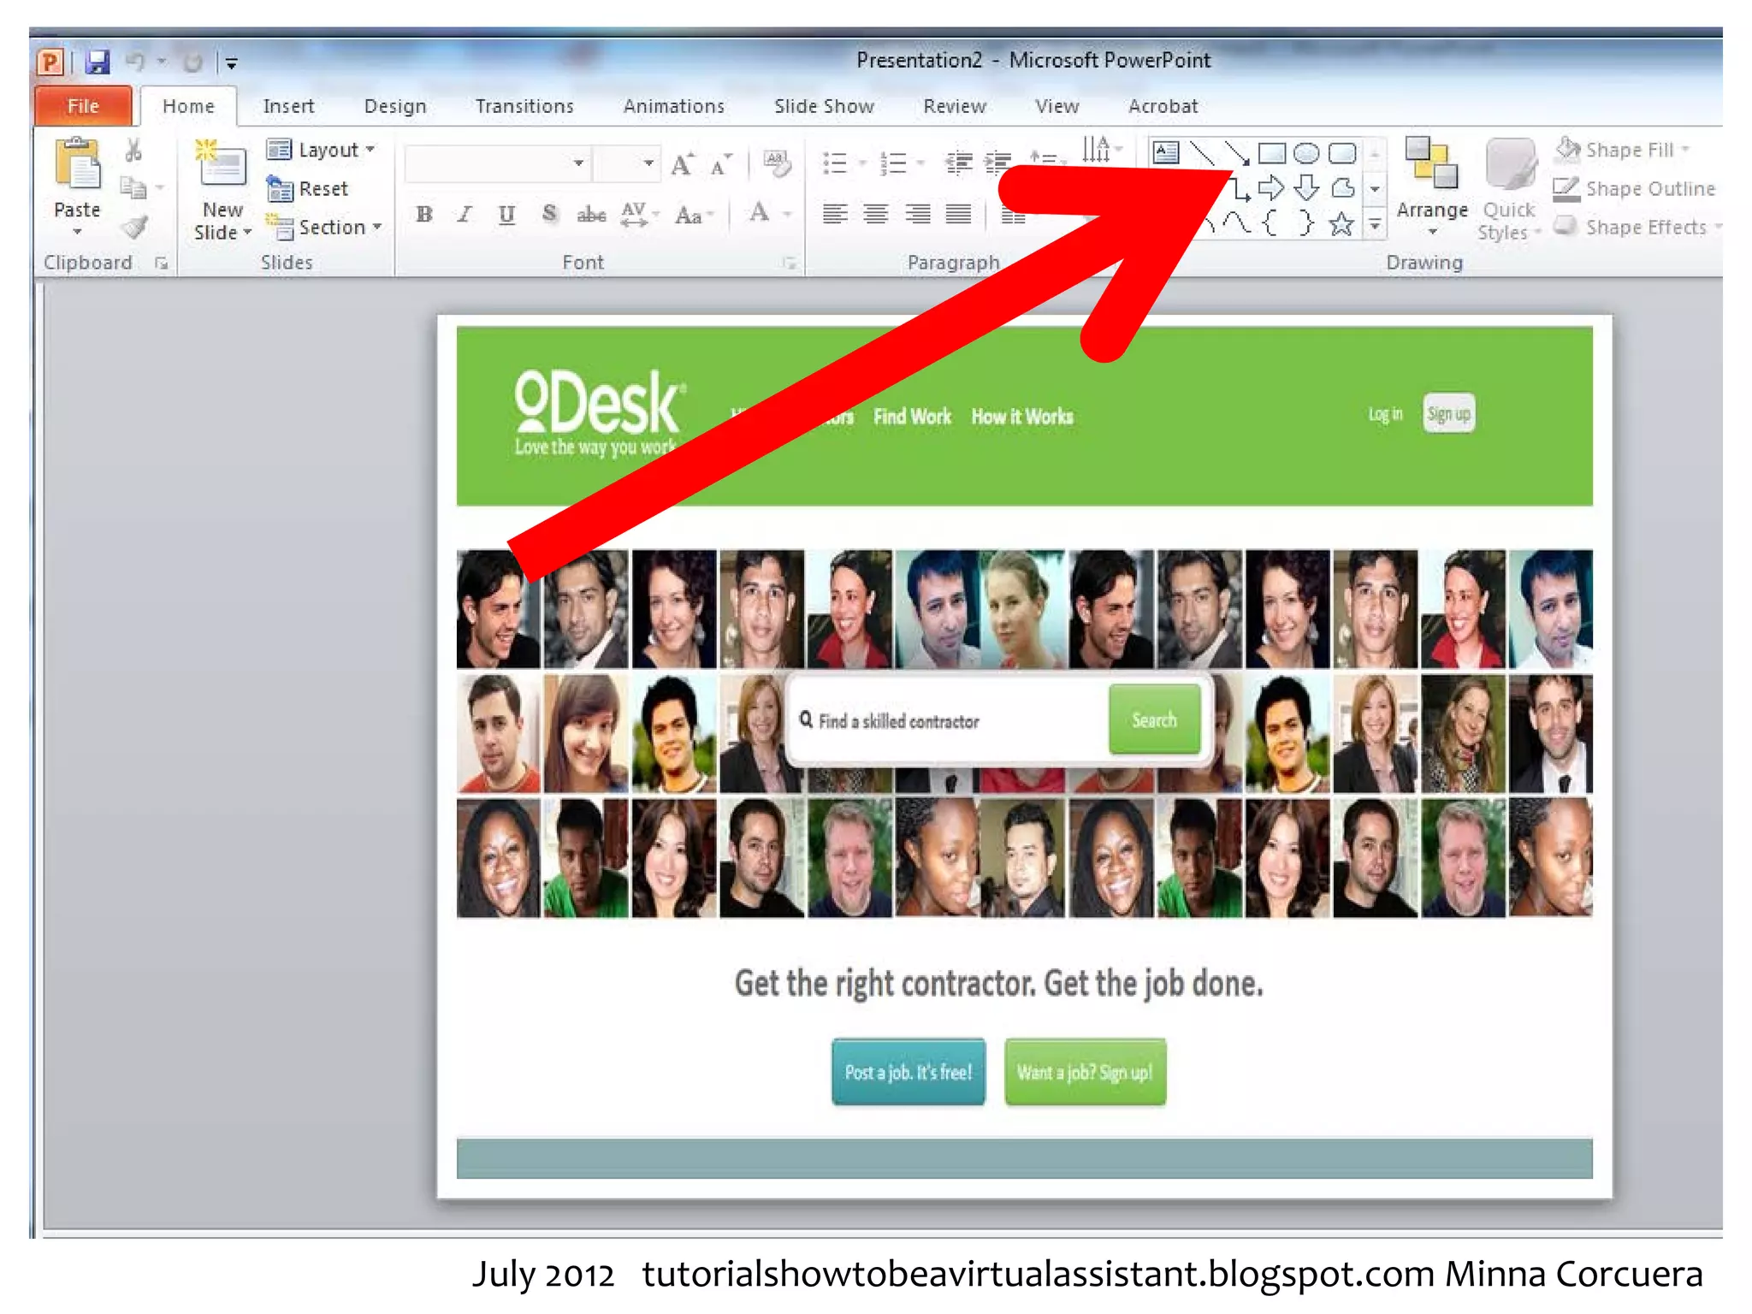Select the oval shape tool
This screenshot has width=1752, height=1314.
[1306, 154]
